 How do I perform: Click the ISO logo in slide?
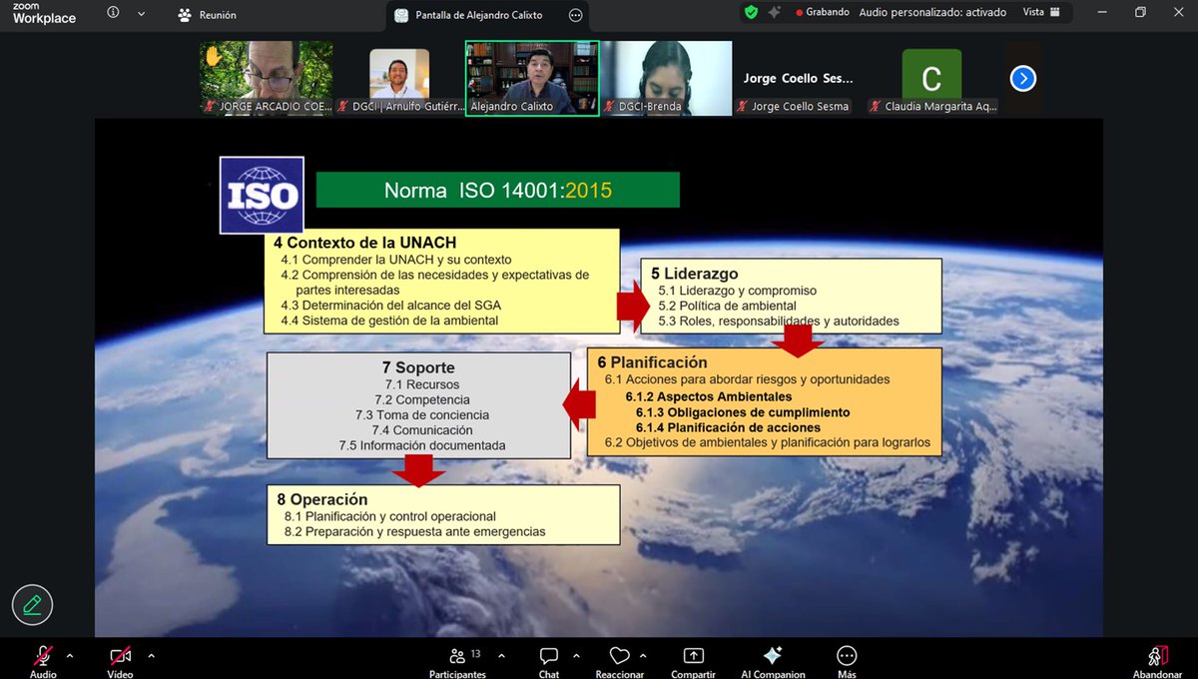point(262,195)
